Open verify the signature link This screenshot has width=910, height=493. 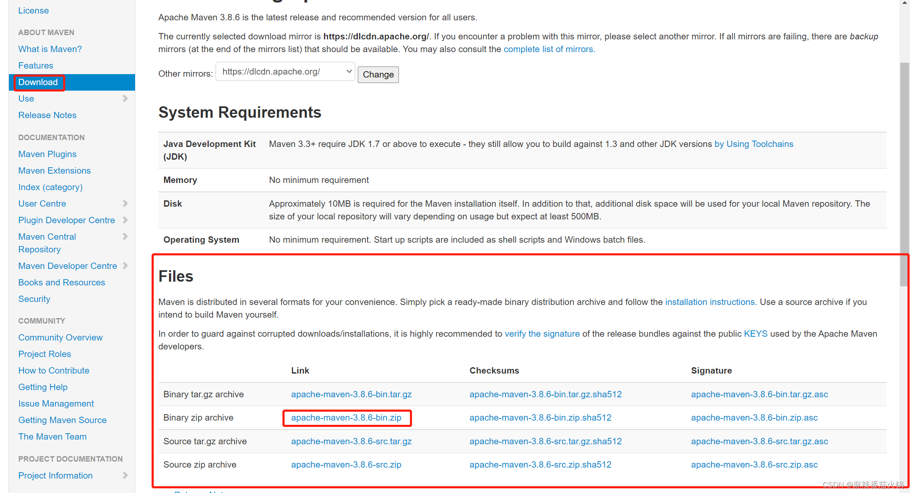tap(542, 334)
